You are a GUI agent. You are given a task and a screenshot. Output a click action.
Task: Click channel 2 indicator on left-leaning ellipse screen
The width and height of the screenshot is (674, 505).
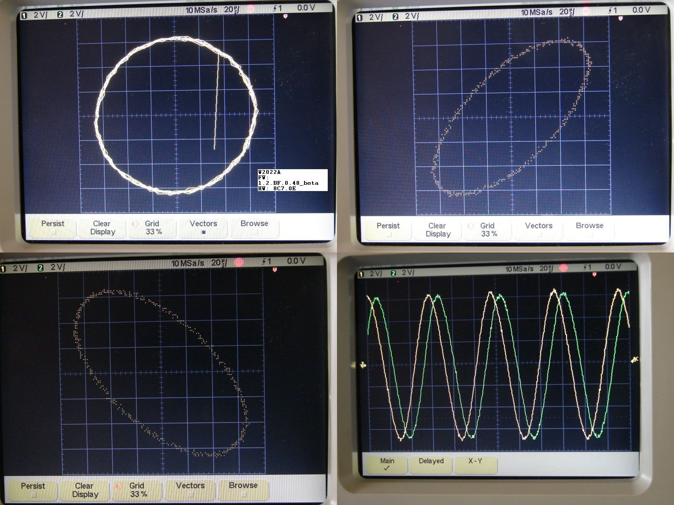click(x=40, y=268)
